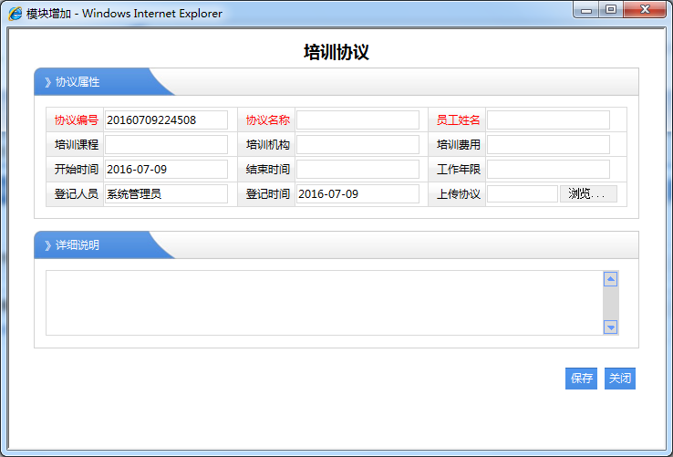Open the 登记时间 date field
673x457 pixels.
tap(357, 194)
